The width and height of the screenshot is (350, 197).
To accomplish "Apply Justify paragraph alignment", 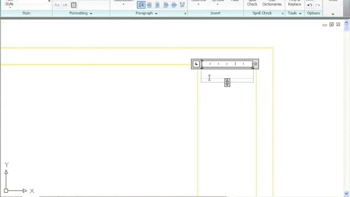I will pos(174,5).
